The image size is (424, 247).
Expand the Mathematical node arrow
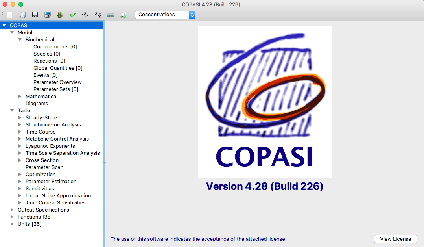(20, 97)
